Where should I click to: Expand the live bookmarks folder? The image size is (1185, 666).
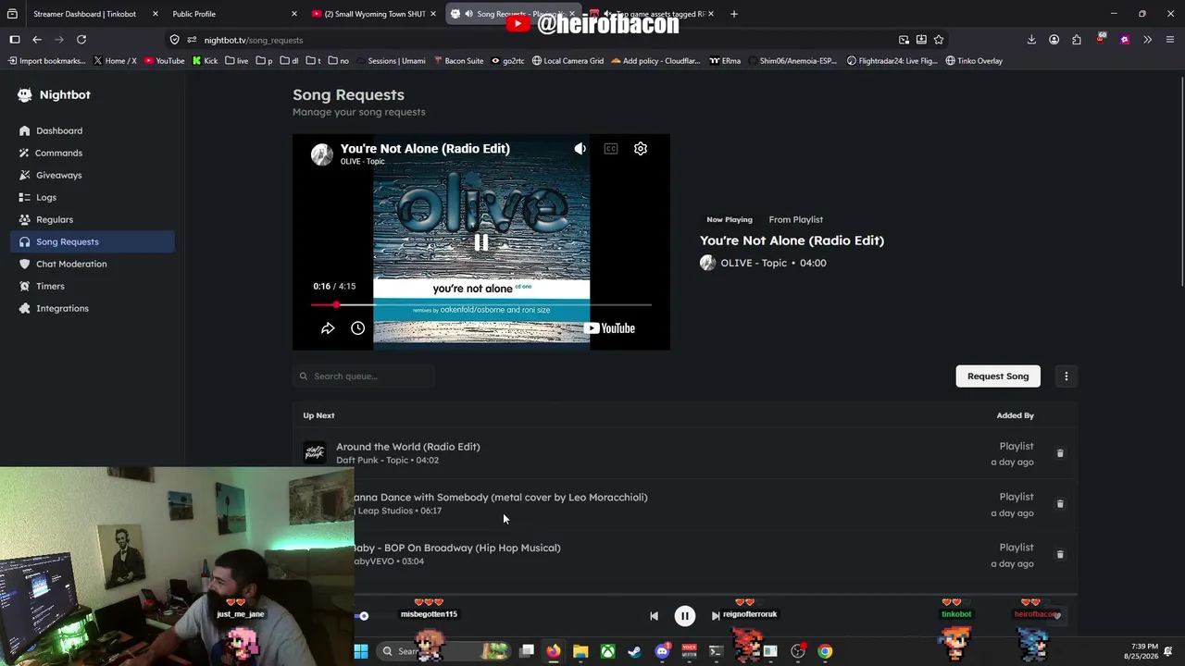coord(236,61)
